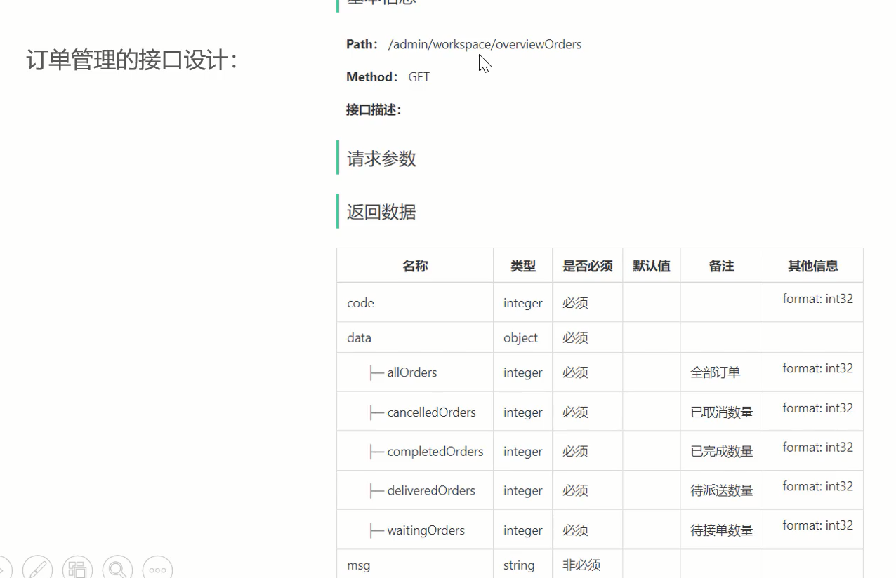Screen dimensions: 896x578
Task: Click the pen icon's circular button border
Action: pos(37,567)
